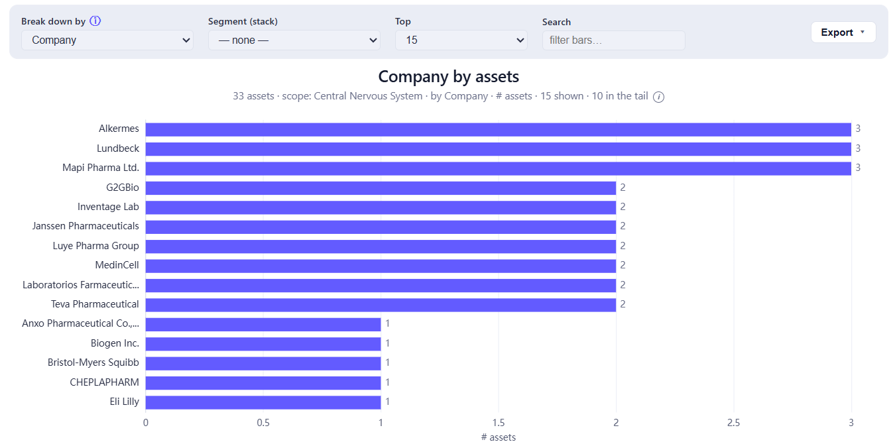Click the MedinCell bar
The height and width of the screenshot is (444, 893).
click(381, 266)
